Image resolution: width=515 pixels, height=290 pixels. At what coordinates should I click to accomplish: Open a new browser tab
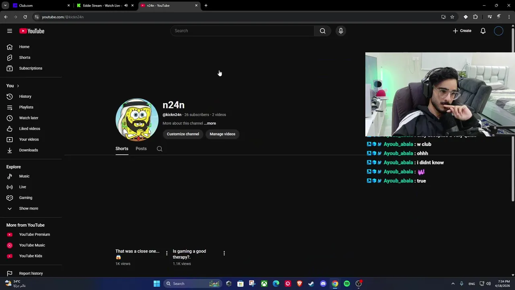click(x=206, y=6)
